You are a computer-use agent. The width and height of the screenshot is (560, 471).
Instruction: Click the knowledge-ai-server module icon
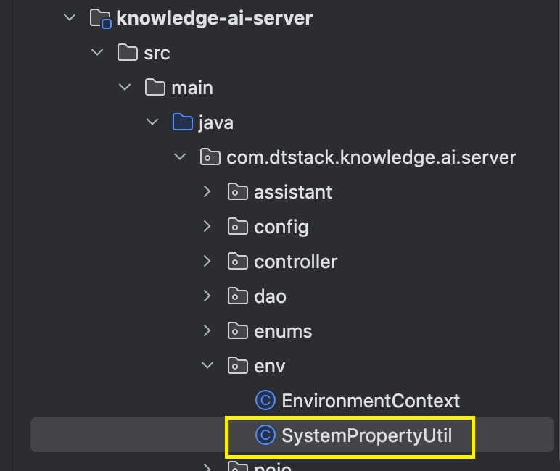point(100,19)
